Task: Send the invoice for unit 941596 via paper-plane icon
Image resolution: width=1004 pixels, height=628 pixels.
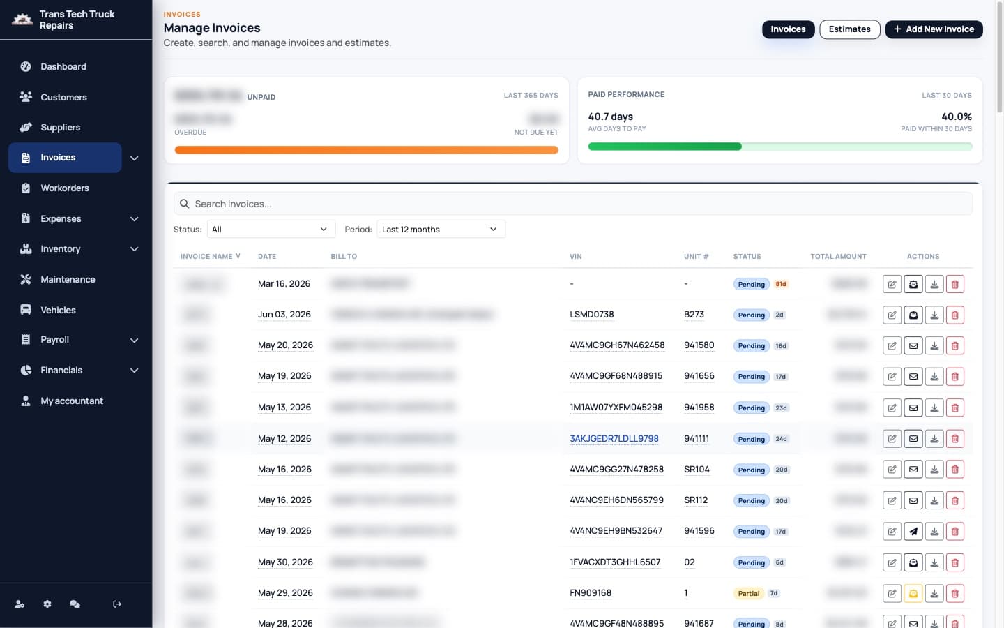Action: (x=913, y=532)
